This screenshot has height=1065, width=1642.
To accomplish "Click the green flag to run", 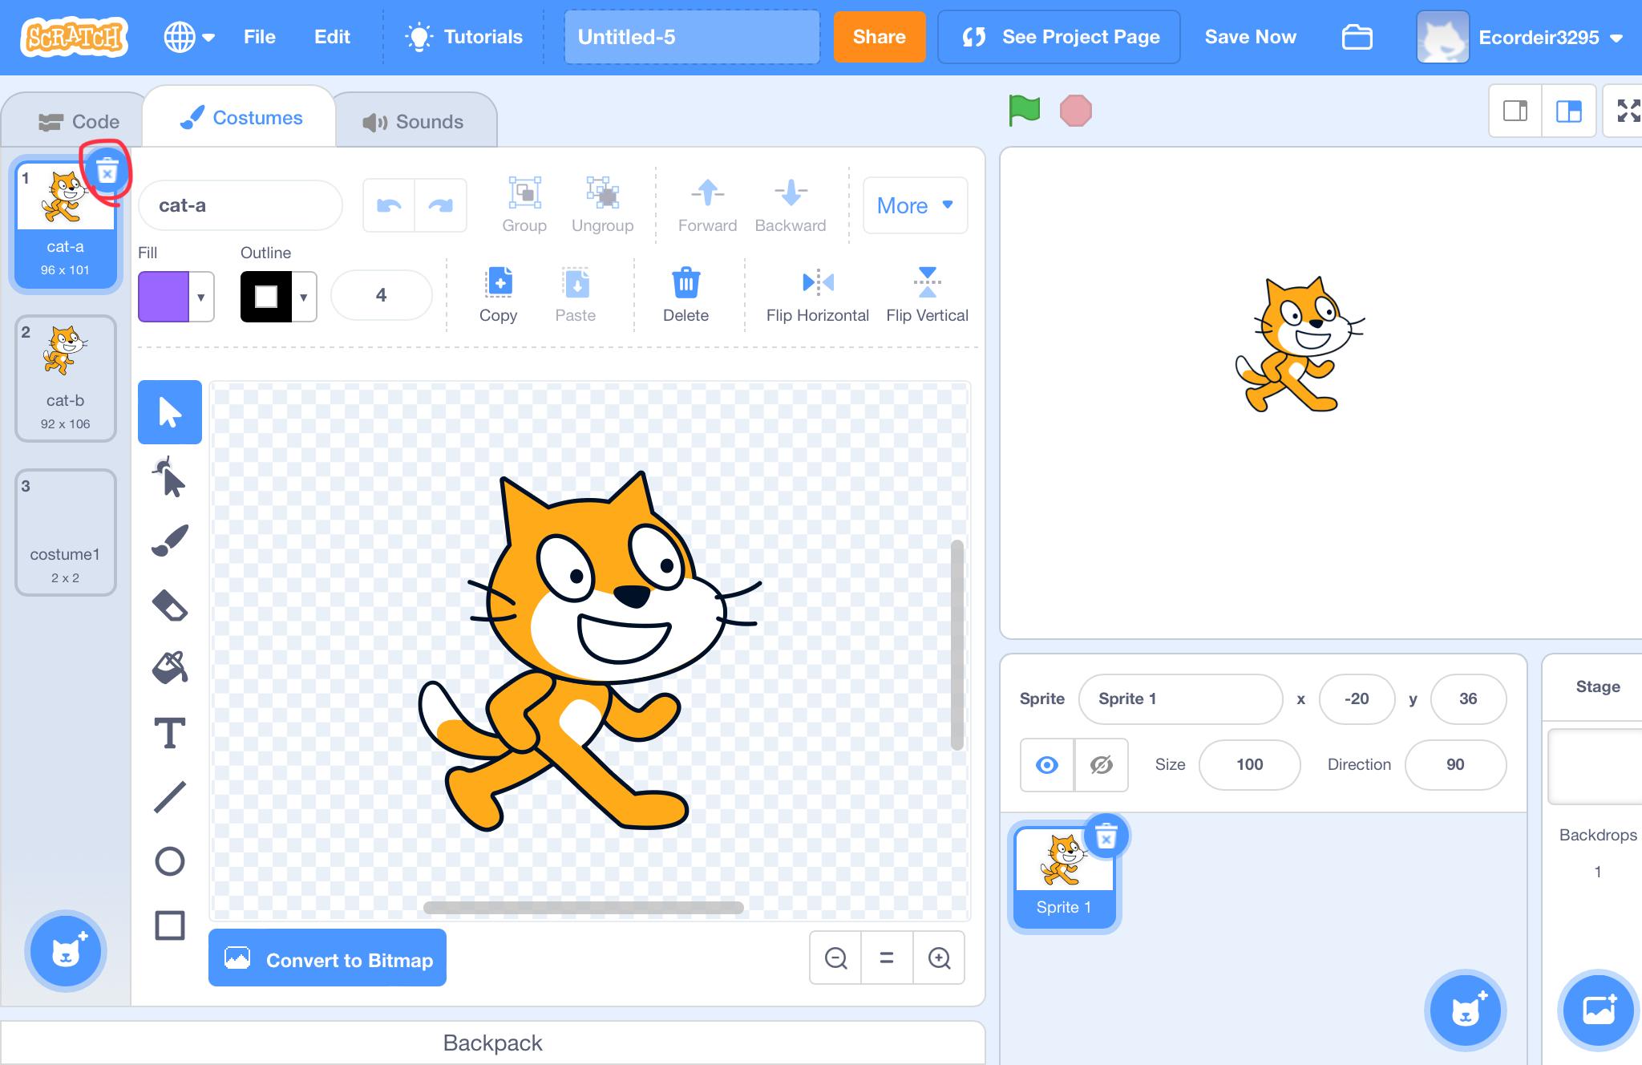I will (1024, 111).
